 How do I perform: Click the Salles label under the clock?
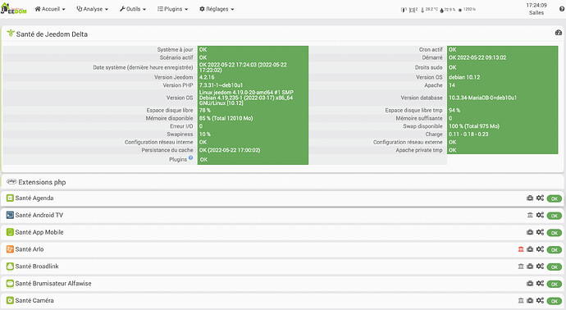point(536,13)
